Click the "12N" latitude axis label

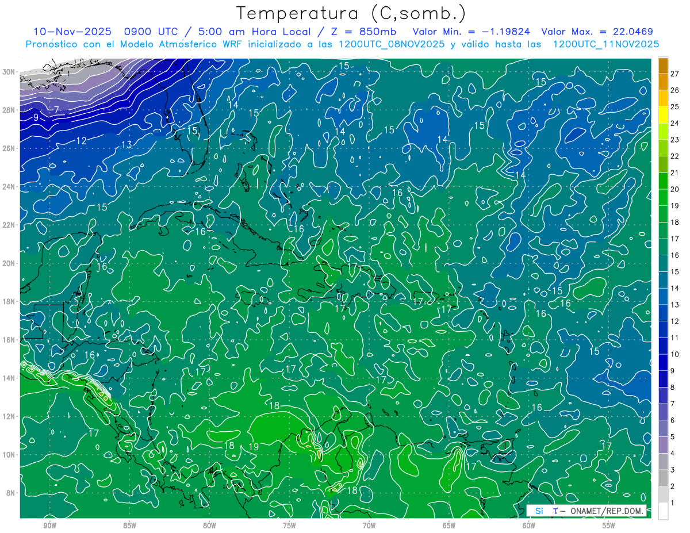click(10, 416)
